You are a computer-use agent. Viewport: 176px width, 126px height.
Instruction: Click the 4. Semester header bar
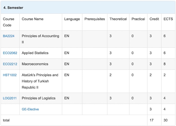pyautogui.click(x=88, y=8)
